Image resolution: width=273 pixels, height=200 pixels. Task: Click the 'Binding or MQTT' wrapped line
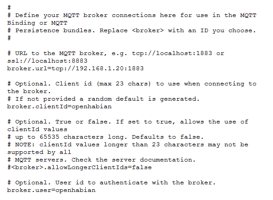pyautogui.click(x=37, y=23)
